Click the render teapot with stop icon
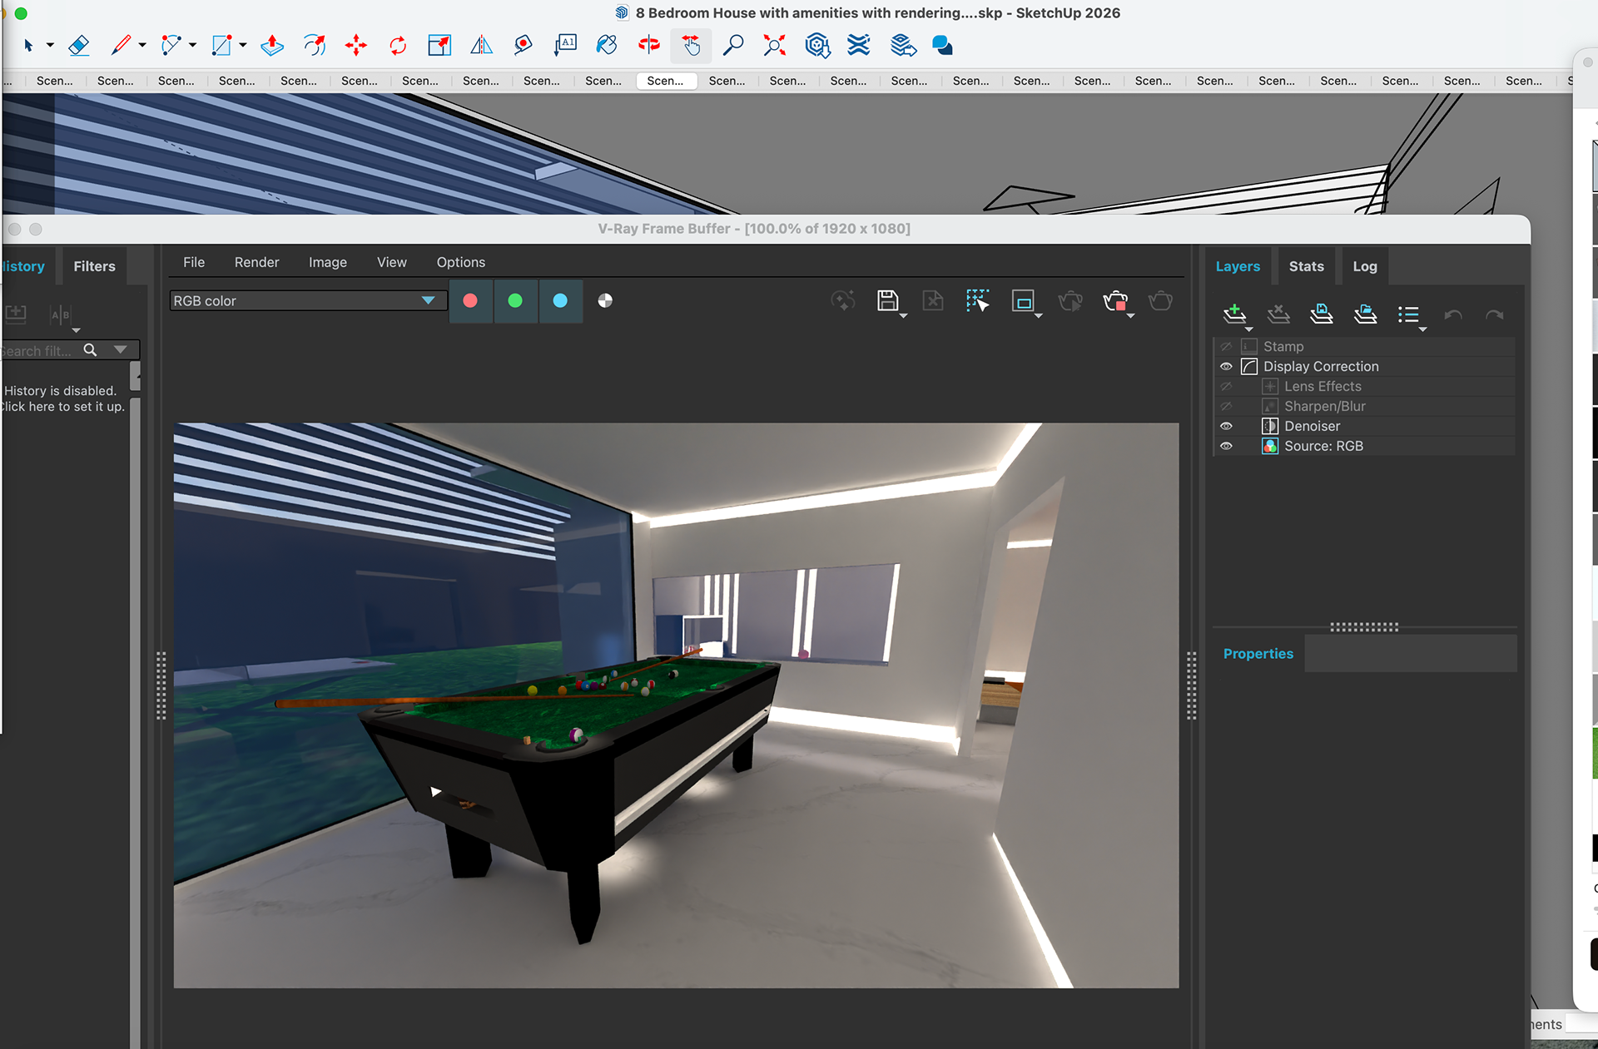 [x=1114, y=300]
